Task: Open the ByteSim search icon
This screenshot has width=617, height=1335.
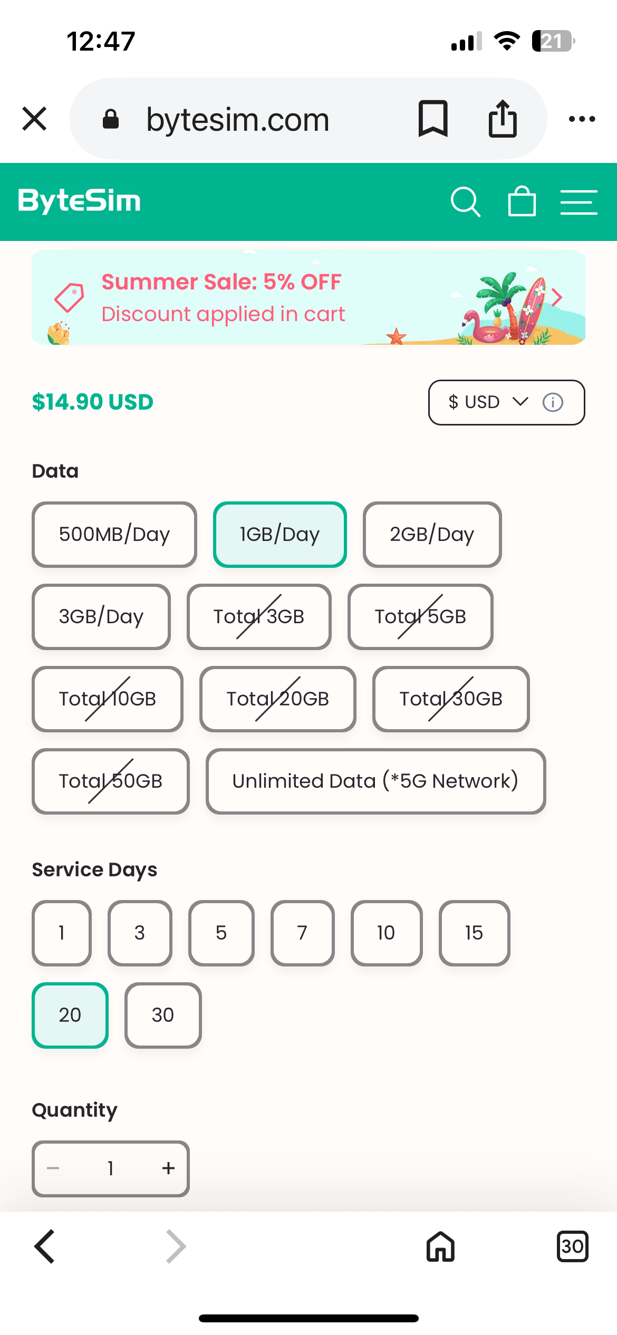Action: (x=465, y=202)
